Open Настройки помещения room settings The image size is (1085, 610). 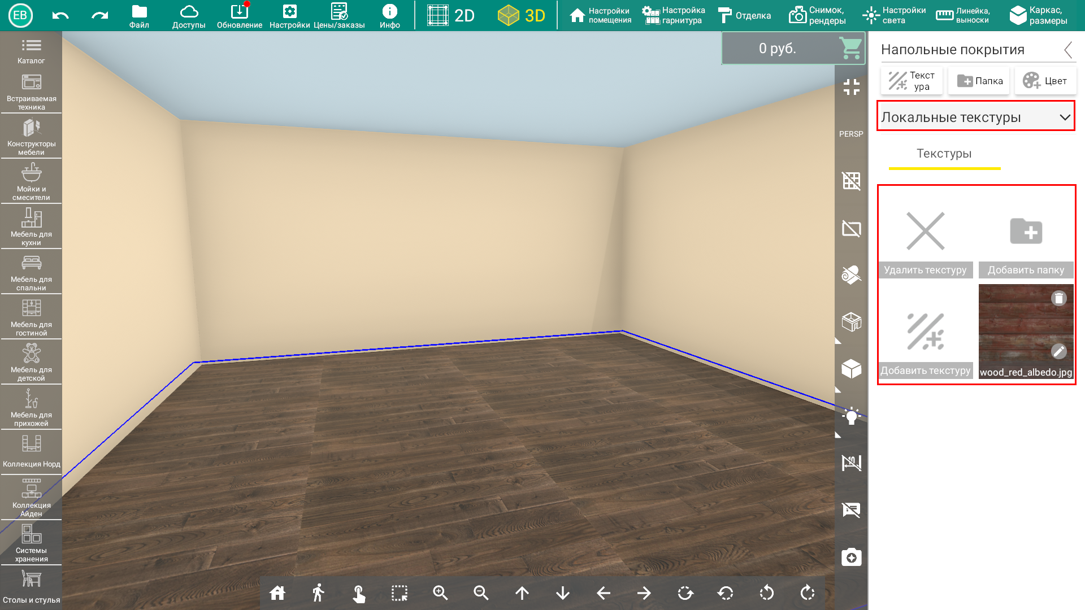600,15
